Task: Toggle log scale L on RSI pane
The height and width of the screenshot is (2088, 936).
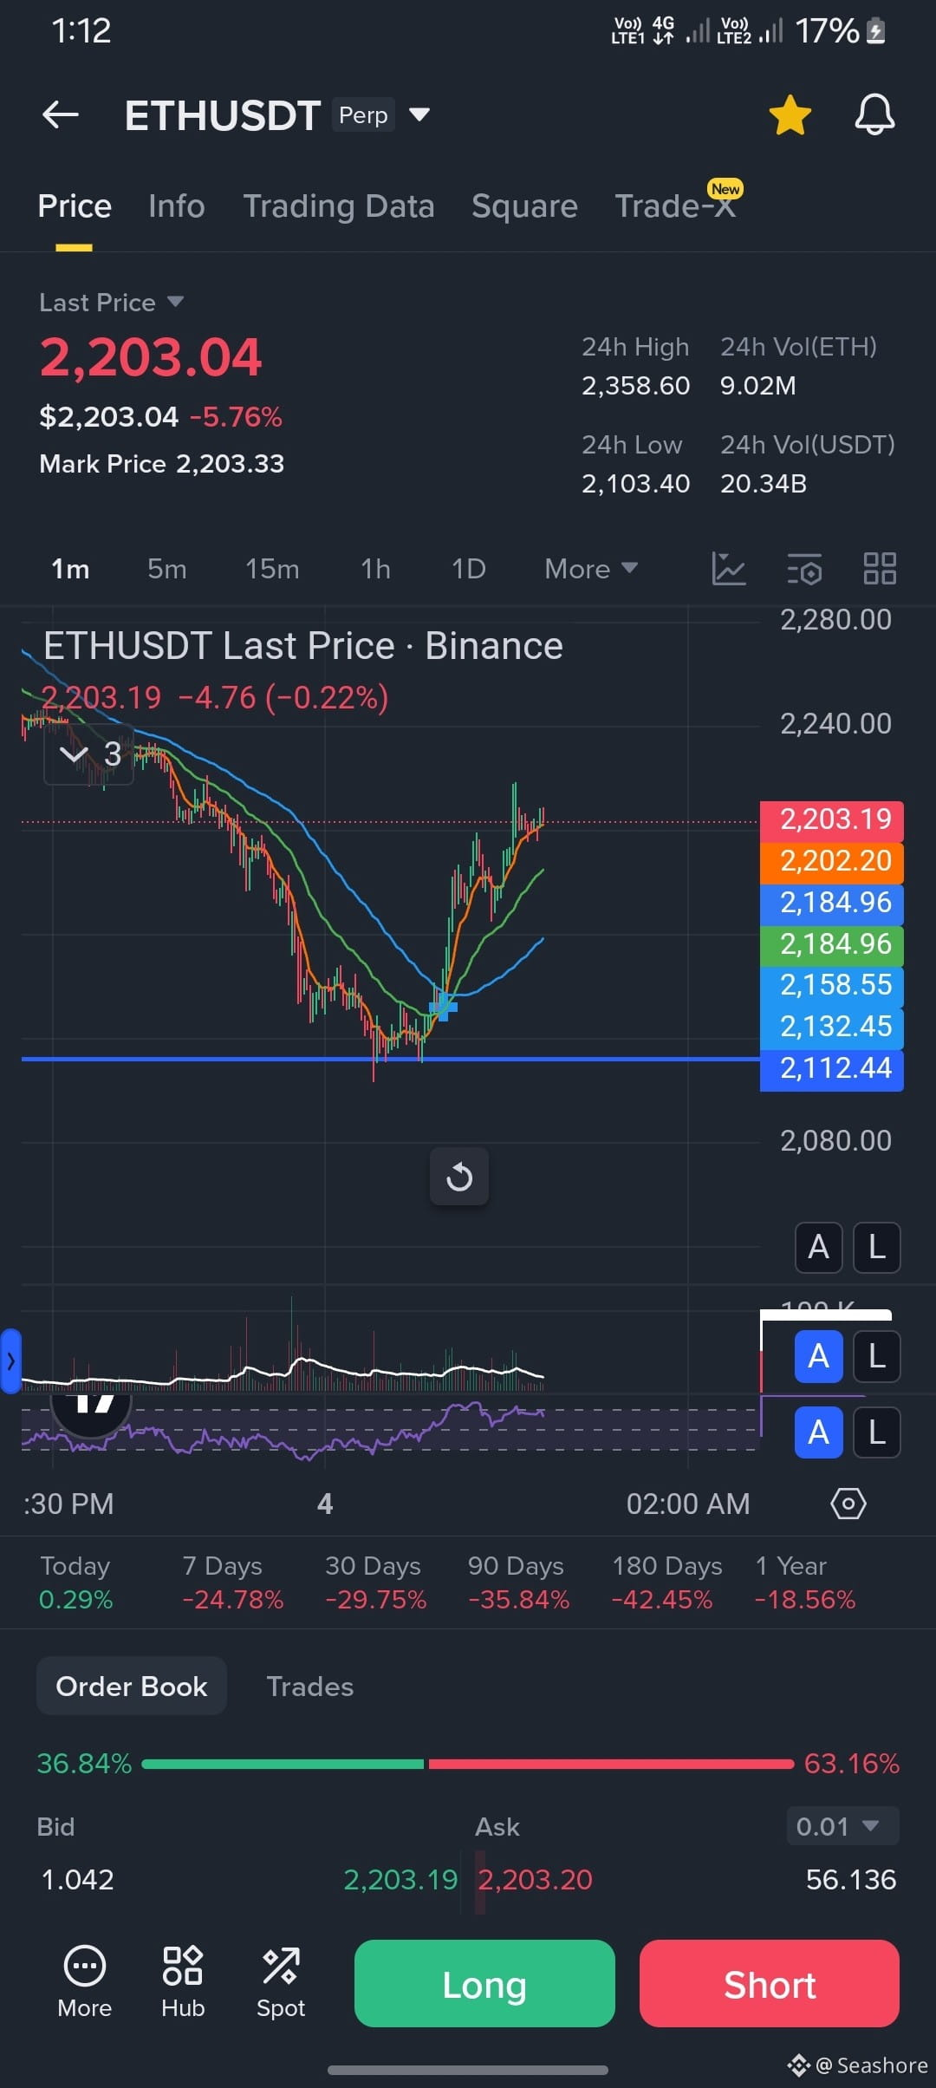Action: (877, 1432)
